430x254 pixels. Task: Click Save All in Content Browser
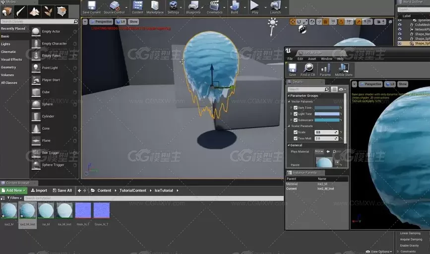pyautogui.click(x=62, y=191)
